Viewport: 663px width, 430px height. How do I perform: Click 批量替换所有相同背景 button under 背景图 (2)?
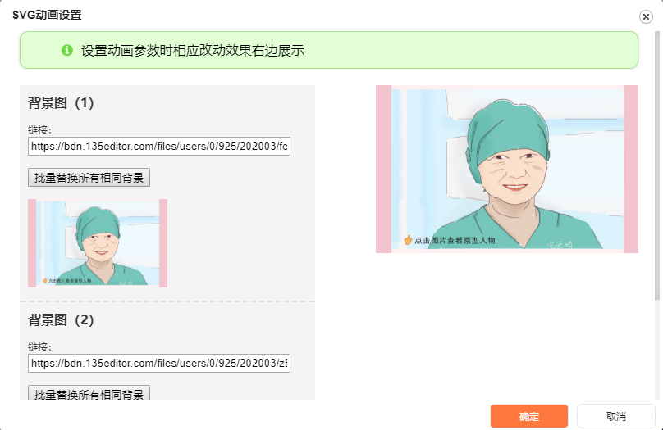coord(89,393)
